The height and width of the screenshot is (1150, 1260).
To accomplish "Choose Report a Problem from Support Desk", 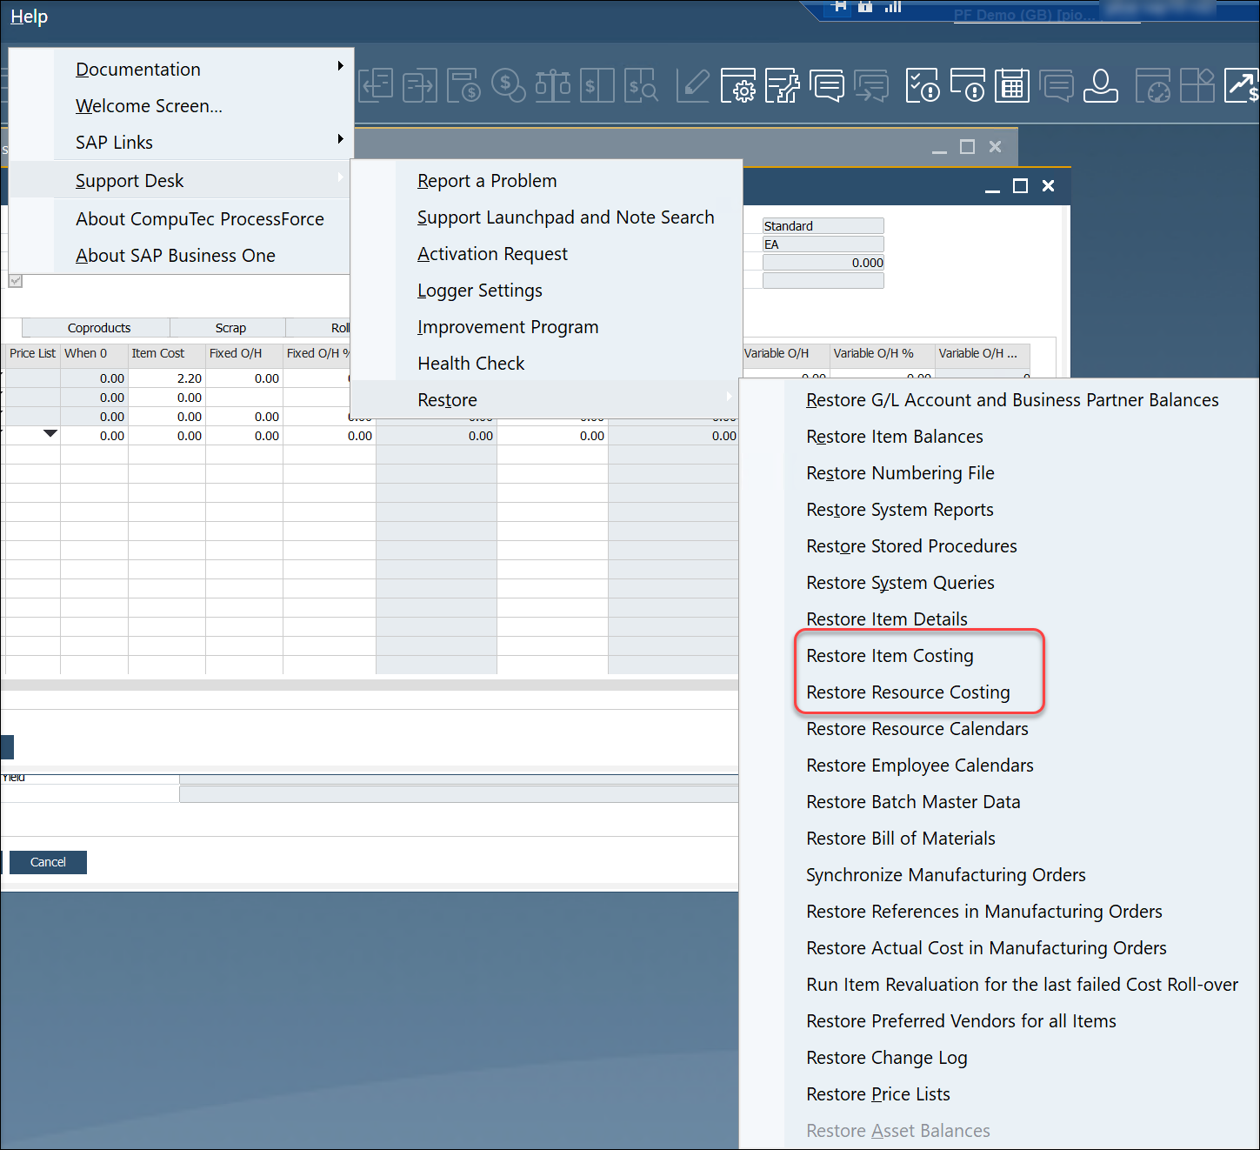I will pos(487,180).
